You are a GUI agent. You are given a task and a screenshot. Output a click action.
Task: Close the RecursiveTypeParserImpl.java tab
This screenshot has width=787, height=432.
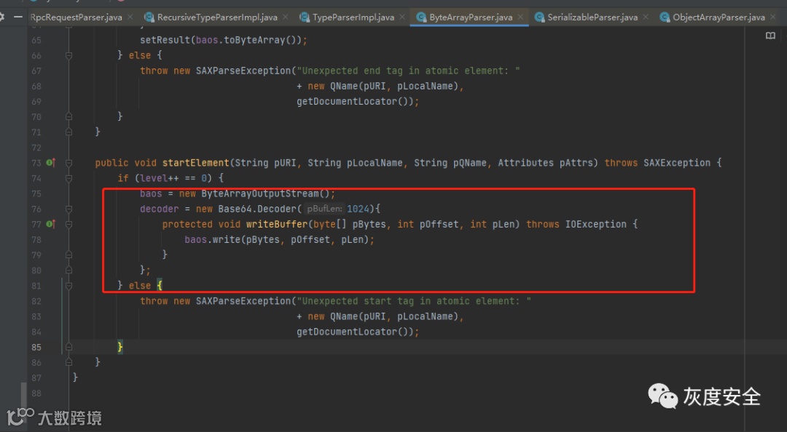(x=286, y=17)
